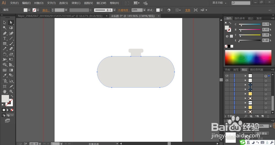Select the Pencil tool

(x=5, y=49)
